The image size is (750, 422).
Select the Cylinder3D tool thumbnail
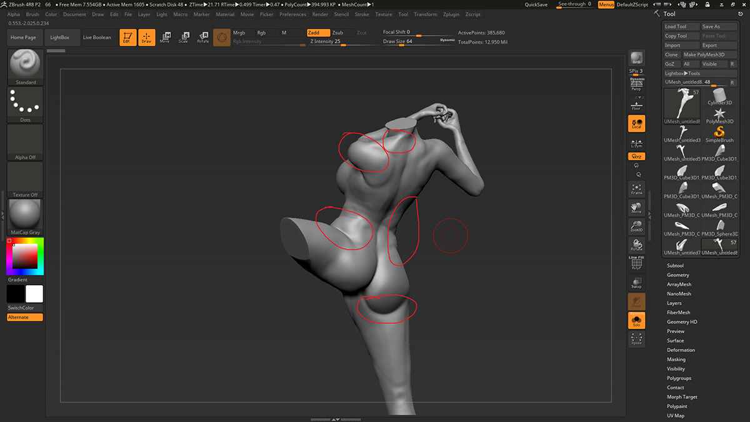click(x=719, y=97)
